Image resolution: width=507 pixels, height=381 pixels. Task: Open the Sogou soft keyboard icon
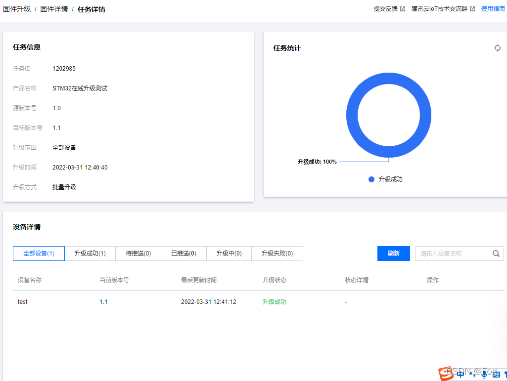click(496, 374)
